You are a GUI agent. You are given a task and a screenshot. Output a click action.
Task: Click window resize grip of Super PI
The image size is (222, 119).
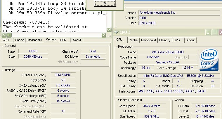click(x=109, y=35)
